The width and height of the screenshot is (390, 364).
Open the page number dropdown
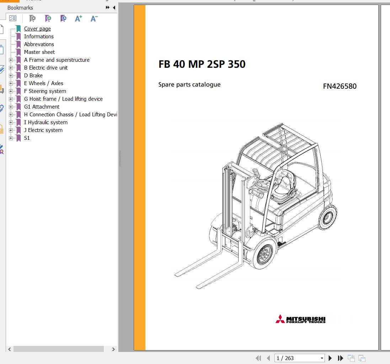tap(322, 358)
